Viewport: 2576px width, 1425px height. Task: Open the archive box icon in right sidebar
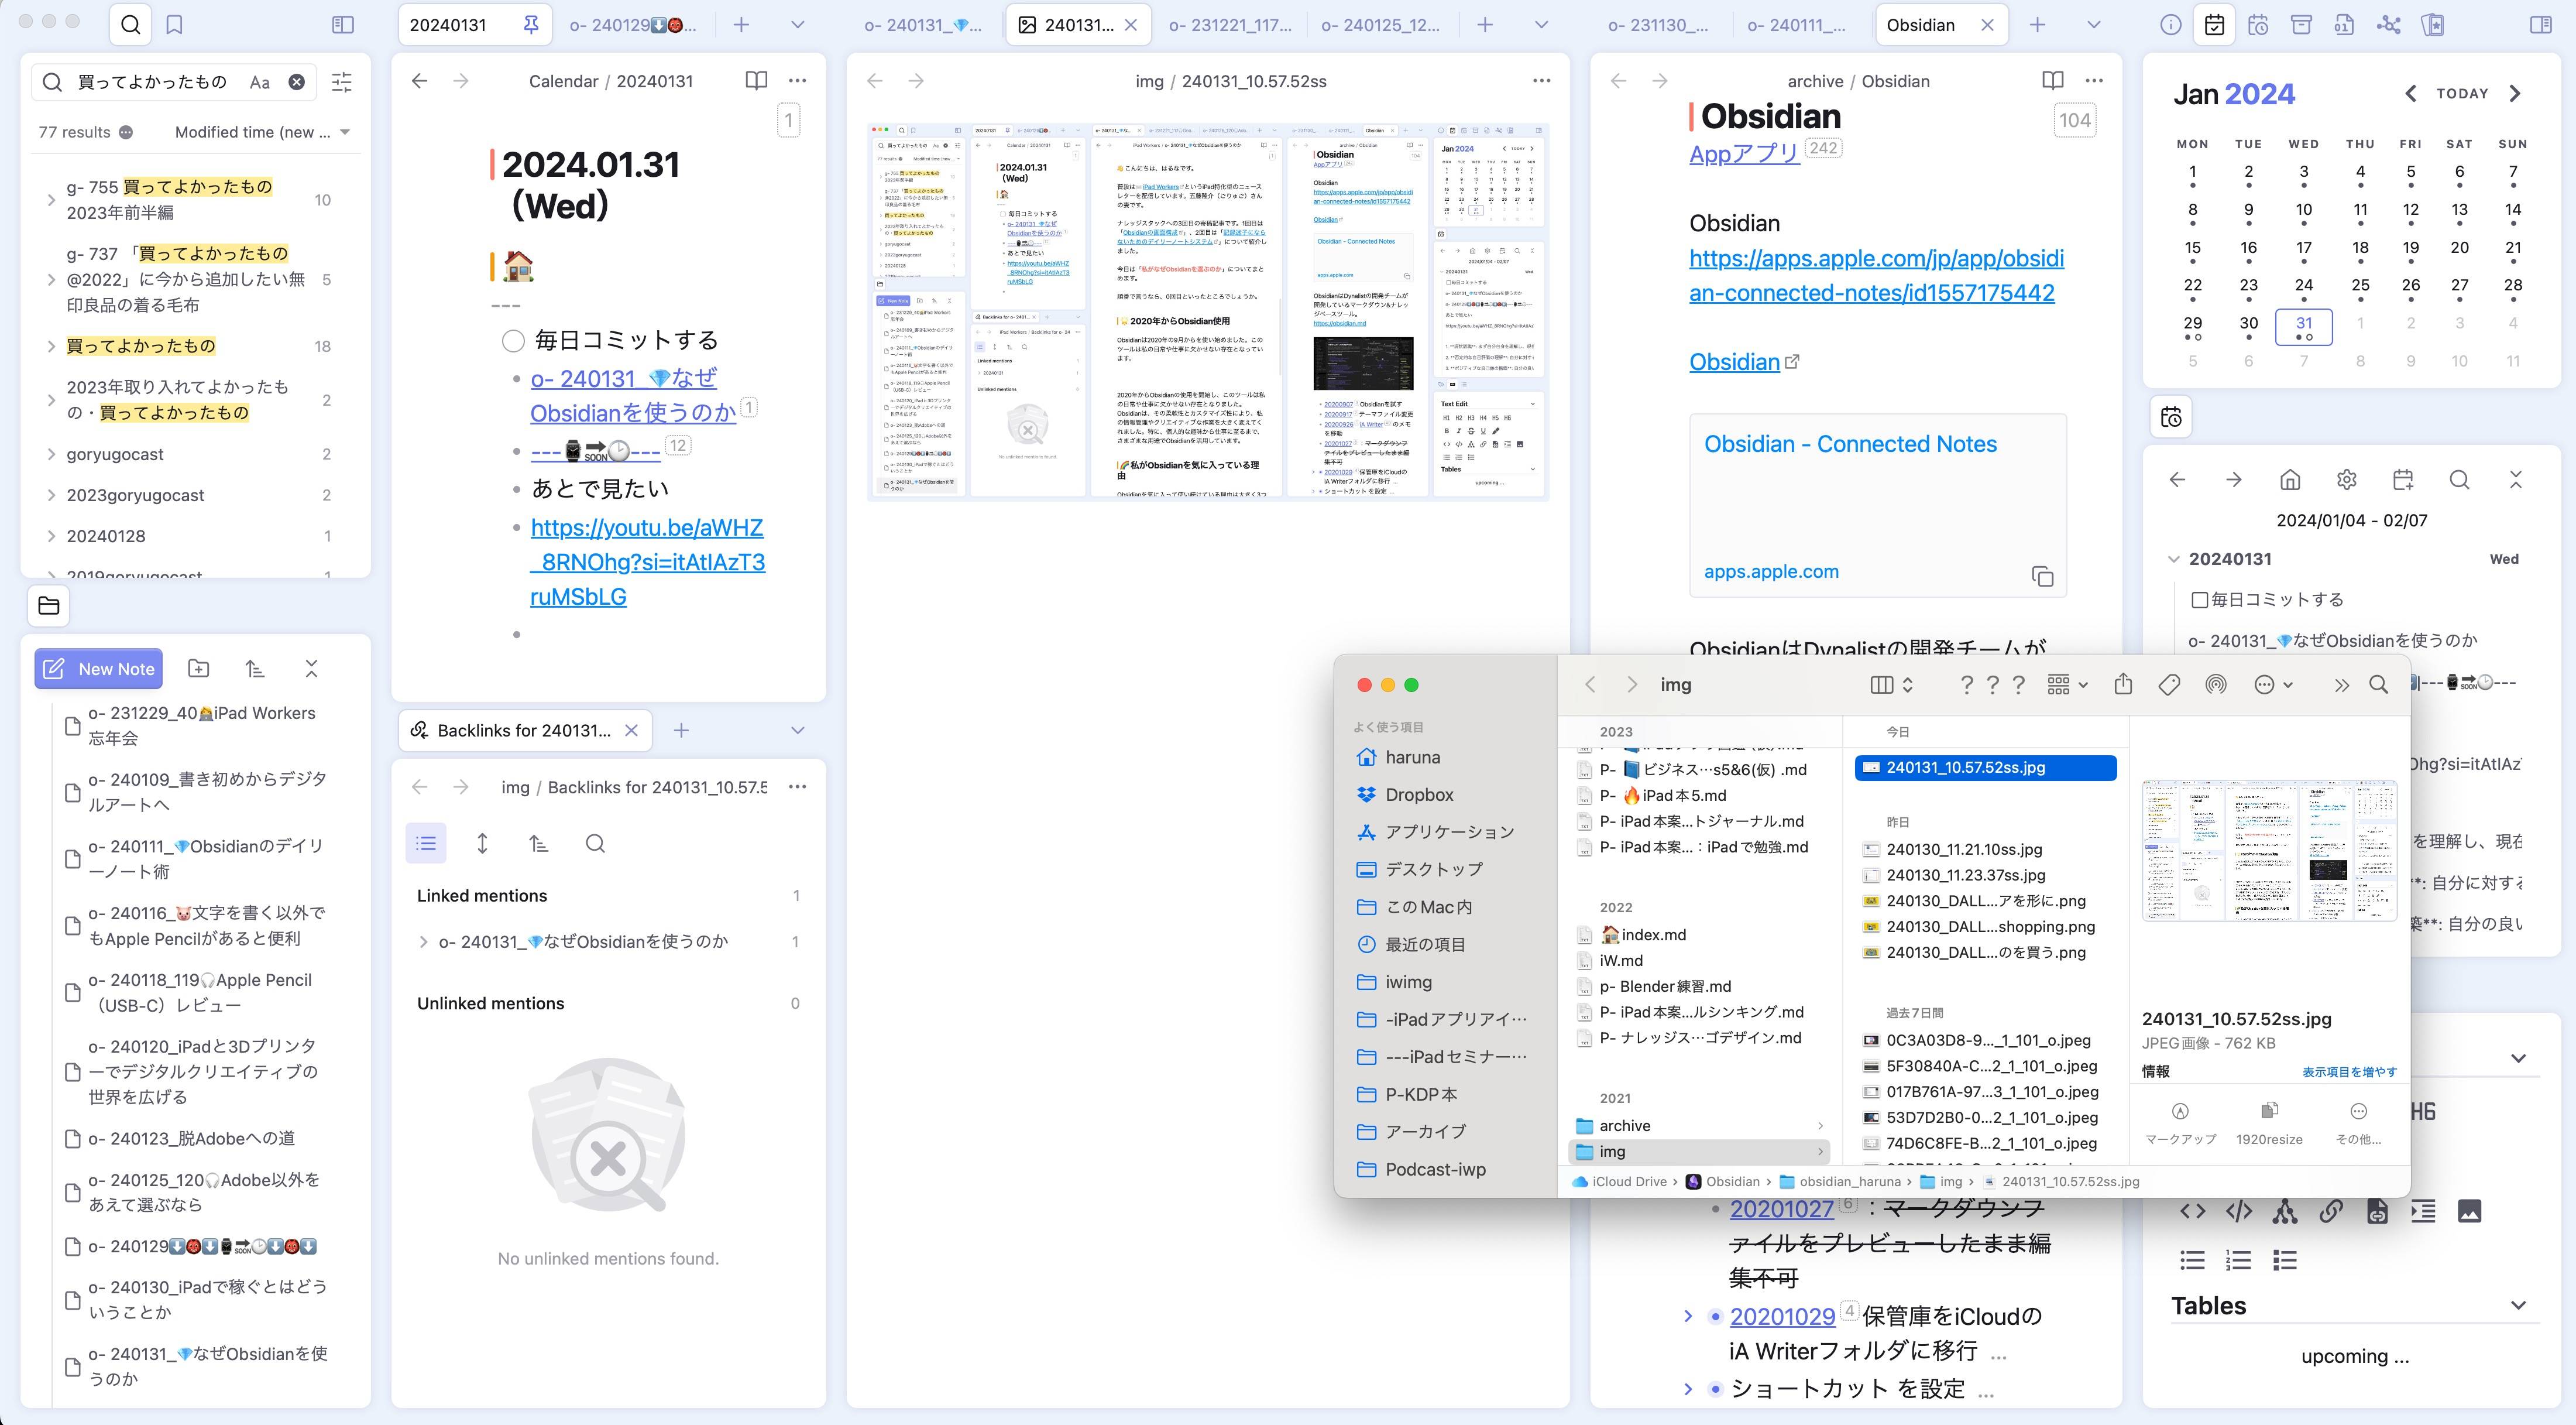pos(2302,25)
